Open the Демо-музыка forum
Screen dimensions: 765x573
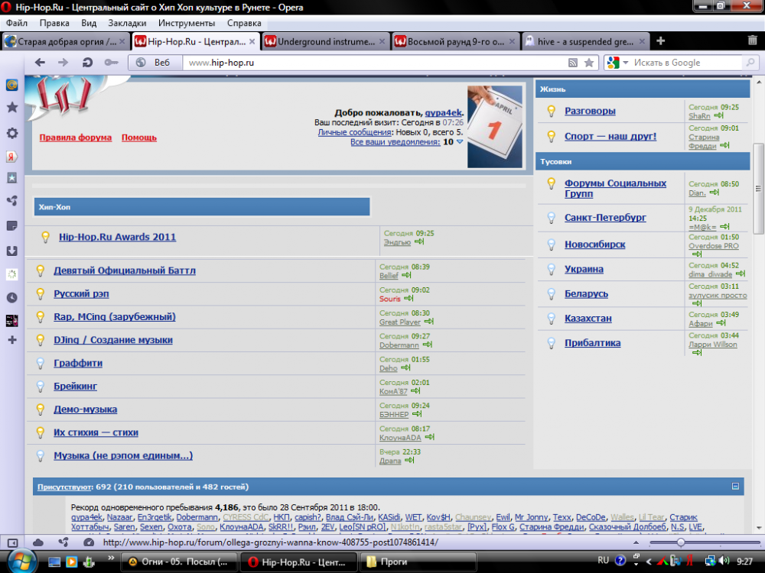coord(86,410)
